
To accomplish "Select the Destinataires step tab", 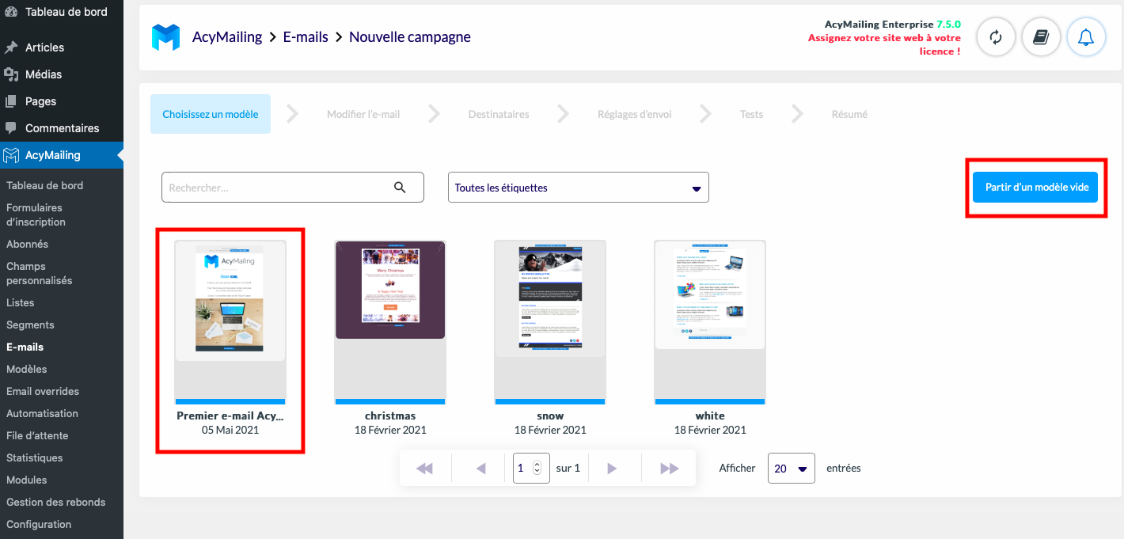I will [x=499, y=114].
